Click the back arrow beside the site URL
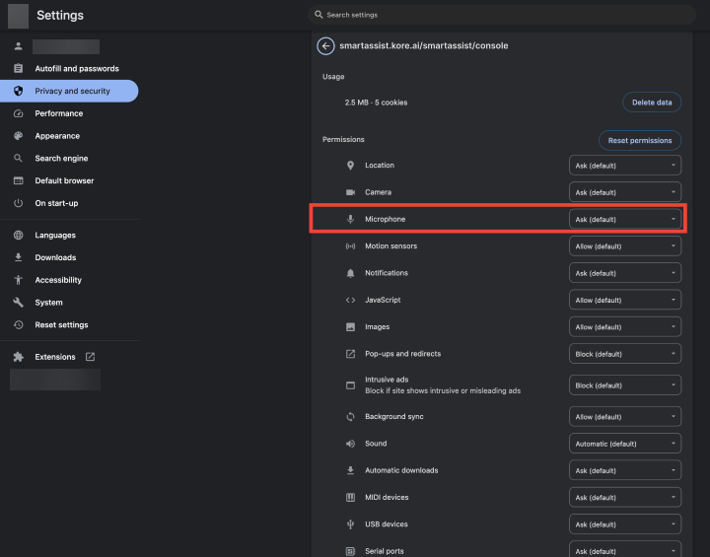 point(325,45)
